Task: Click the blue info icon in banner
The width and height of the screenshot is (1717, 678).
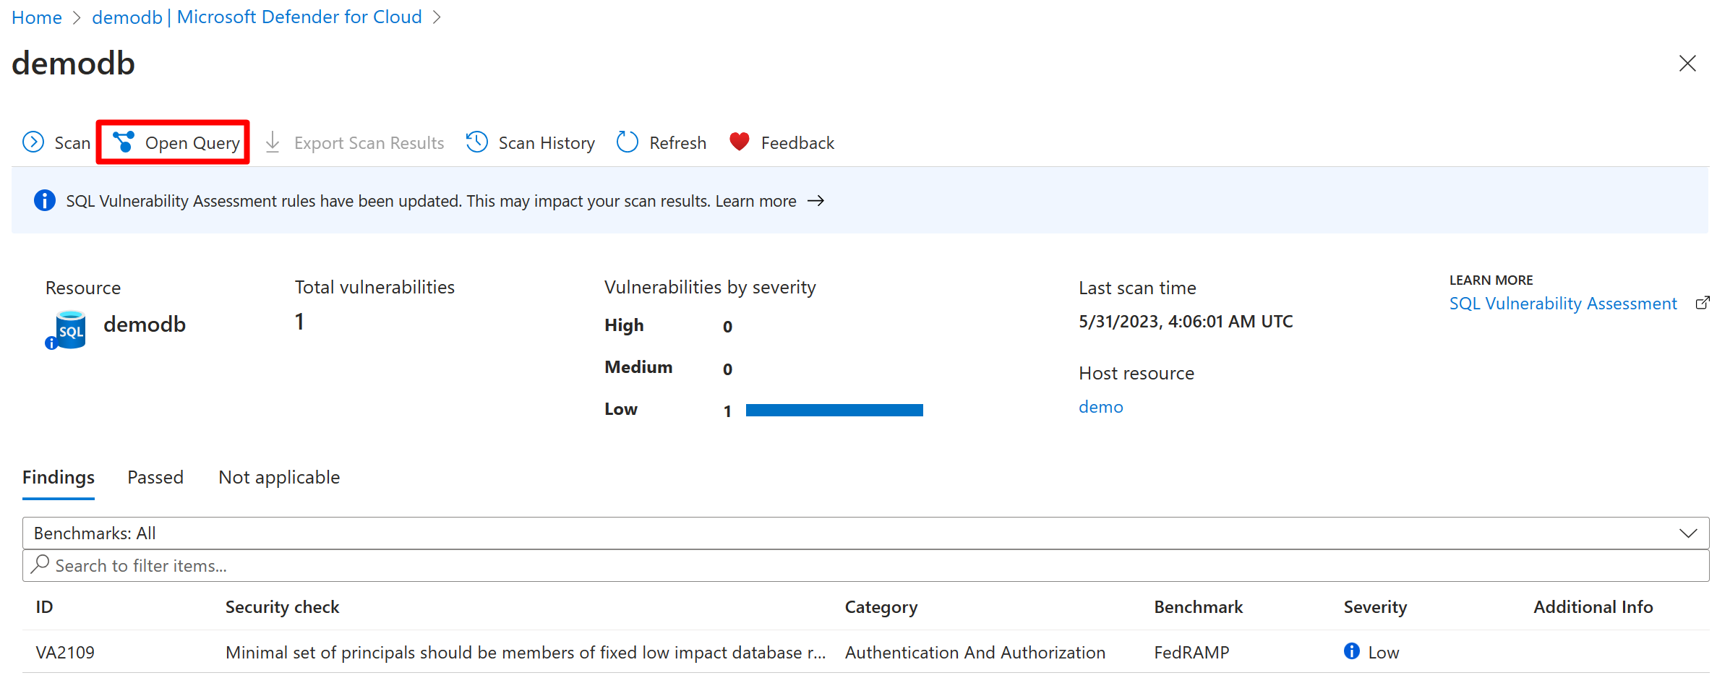Action: coord(45,200)
